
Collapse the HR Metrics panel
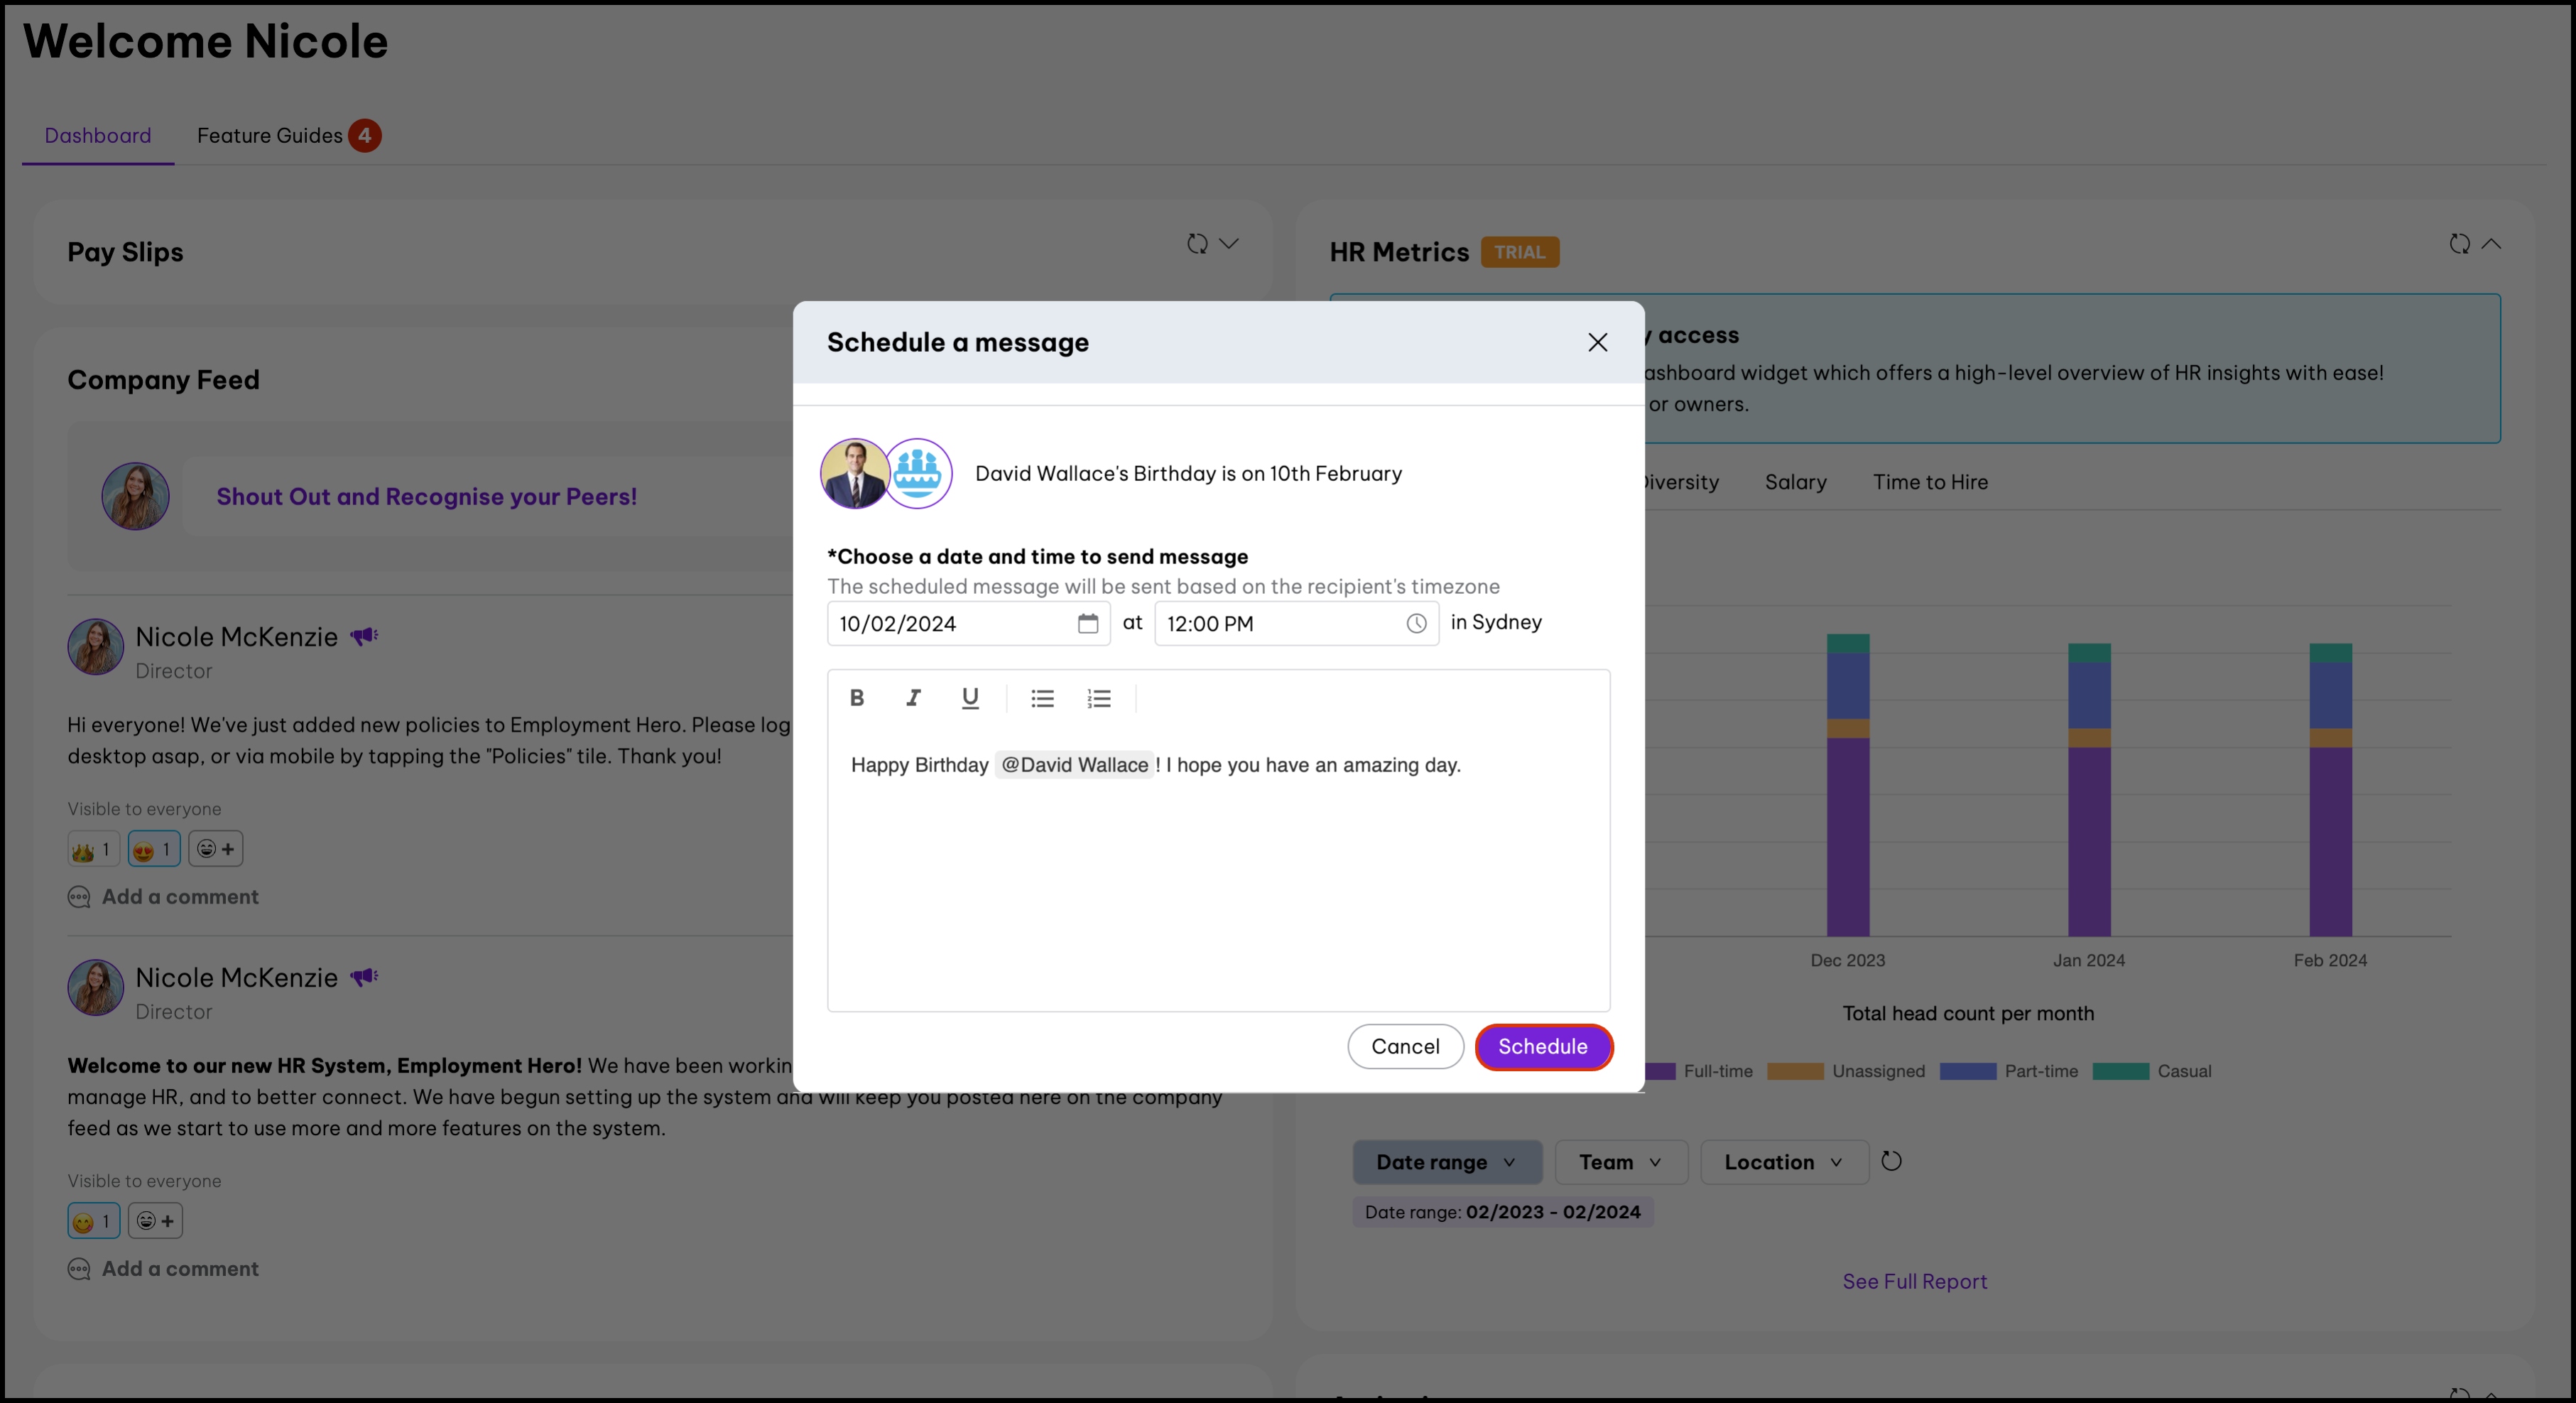point(2491,243)
